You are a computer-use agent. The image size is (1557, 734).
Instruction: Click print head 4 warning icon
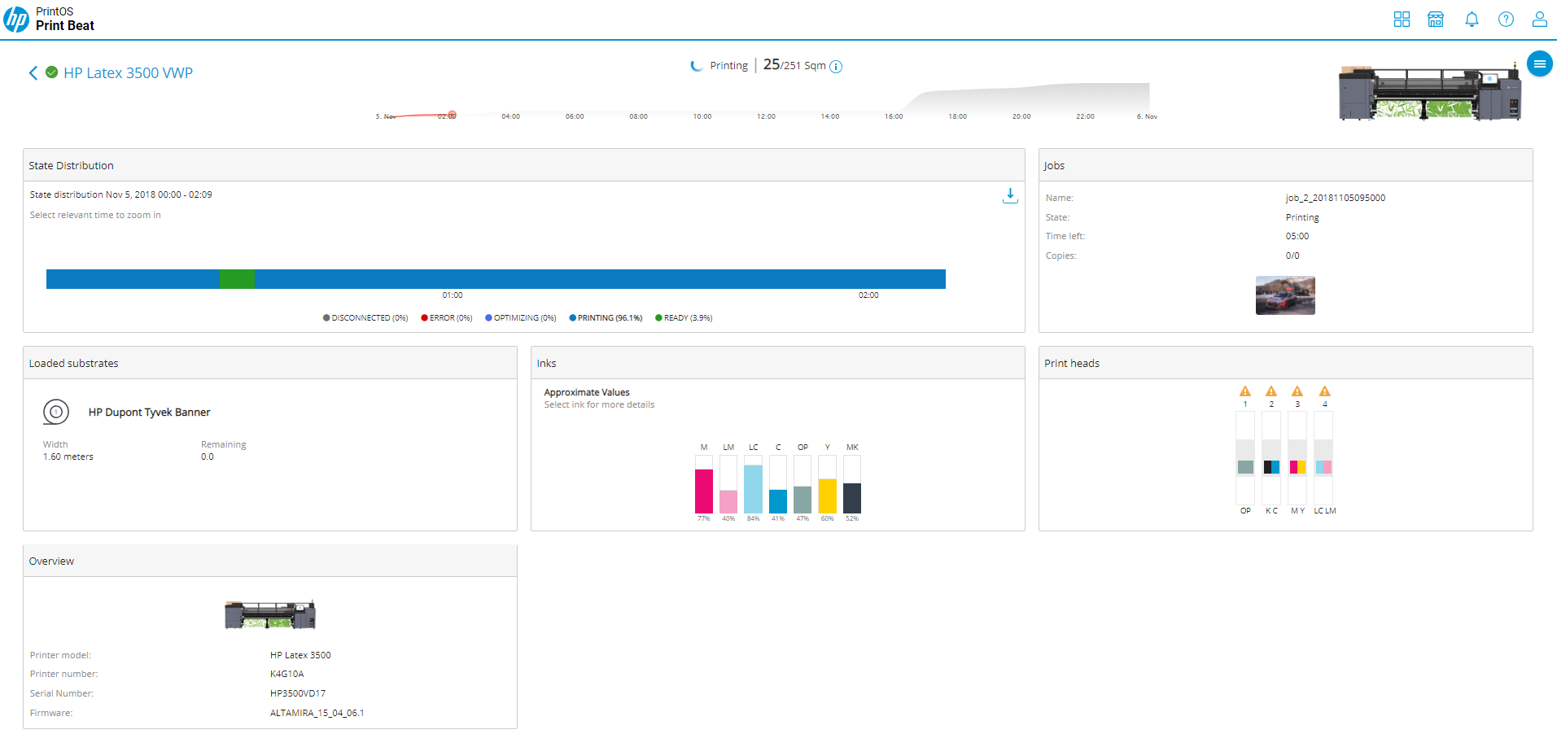[x=1325, y=391]
